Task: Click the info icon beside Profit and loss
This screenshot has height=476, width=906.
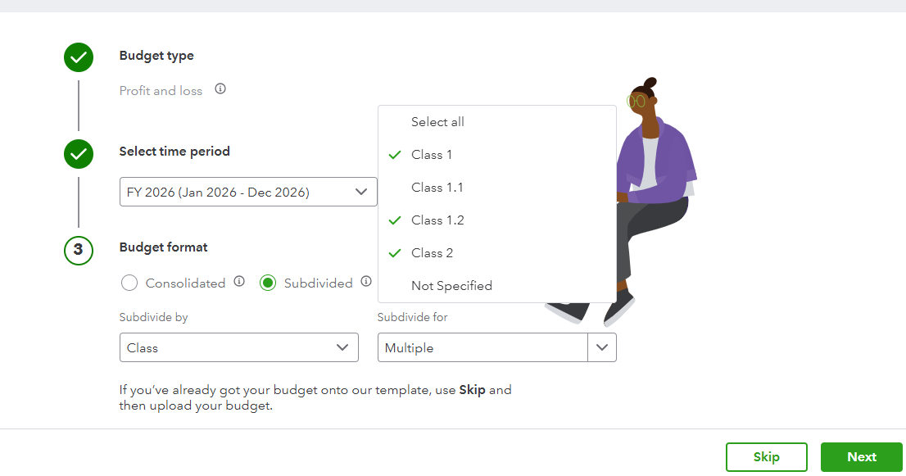Action: coord(220,89)
